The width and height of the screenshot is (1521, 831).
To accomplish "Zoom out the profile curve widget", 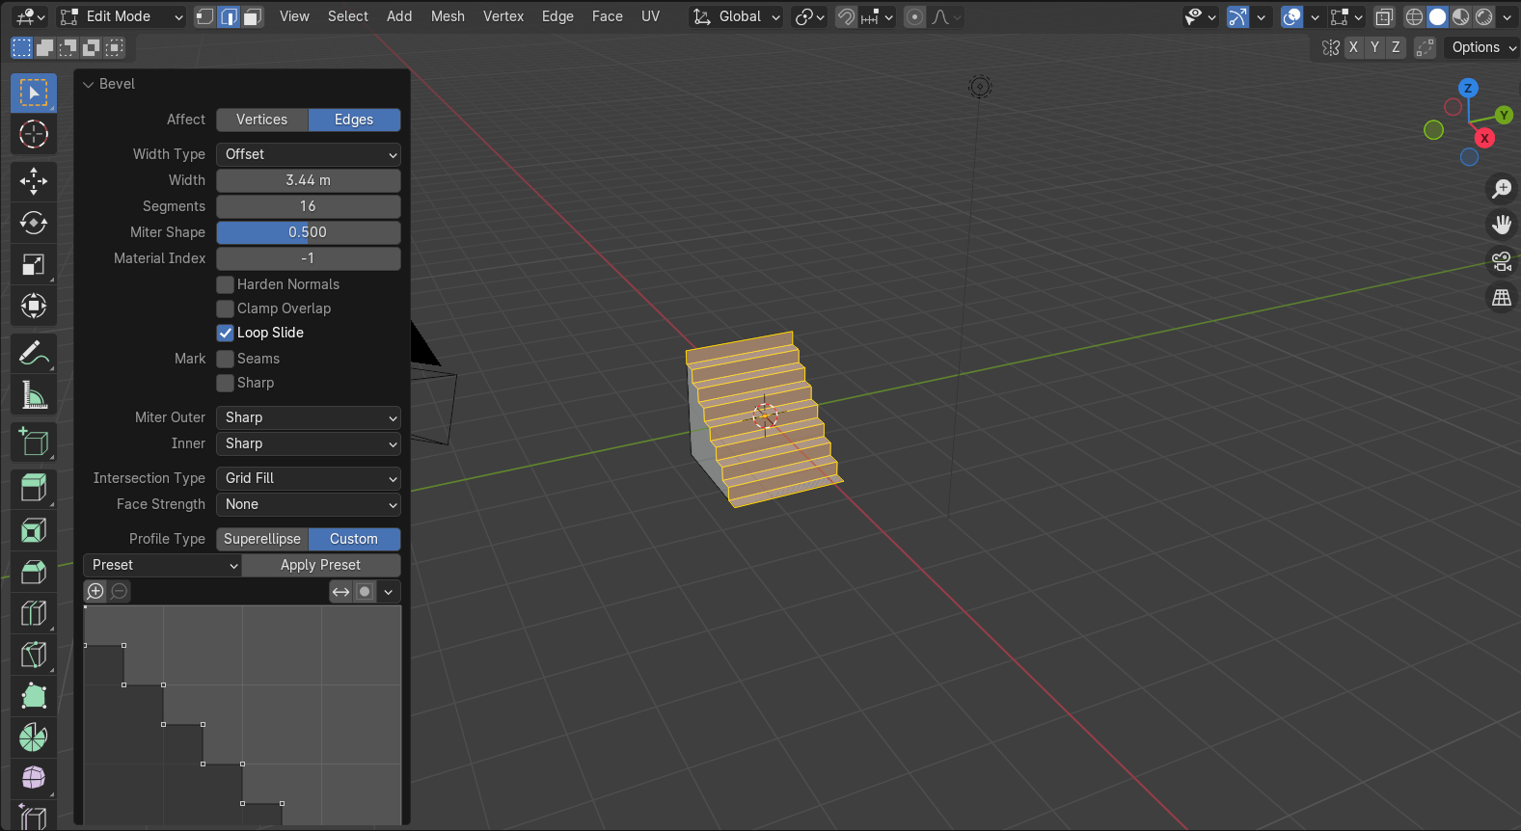I will tap(120, 592).
